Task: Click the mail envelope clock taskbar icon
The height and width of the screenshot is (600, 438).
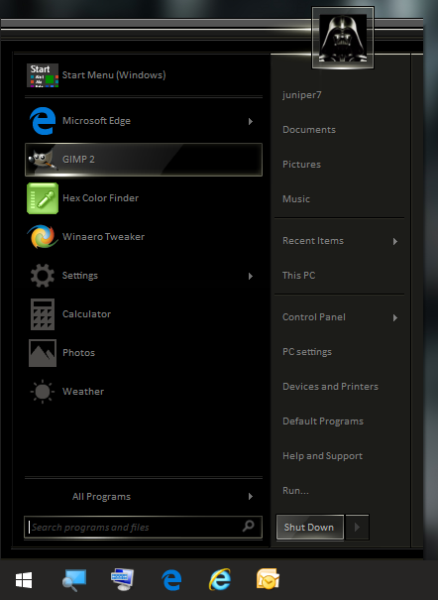Action: click(268, 579)
